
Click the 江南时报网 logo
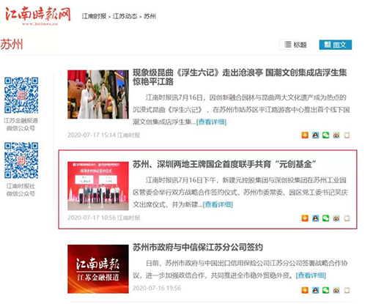pos(38,15)
